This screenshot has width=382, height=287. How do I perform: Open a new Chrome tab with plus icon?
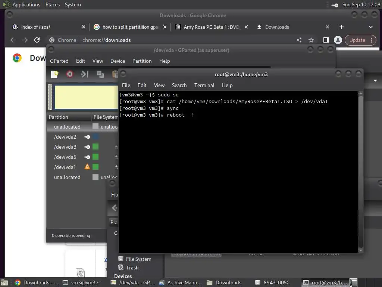[x=342, y=27]
